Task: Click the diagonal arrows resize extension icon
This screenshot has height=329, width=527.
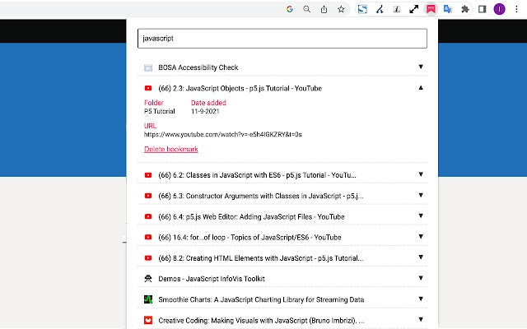Action: click(413, 9)
